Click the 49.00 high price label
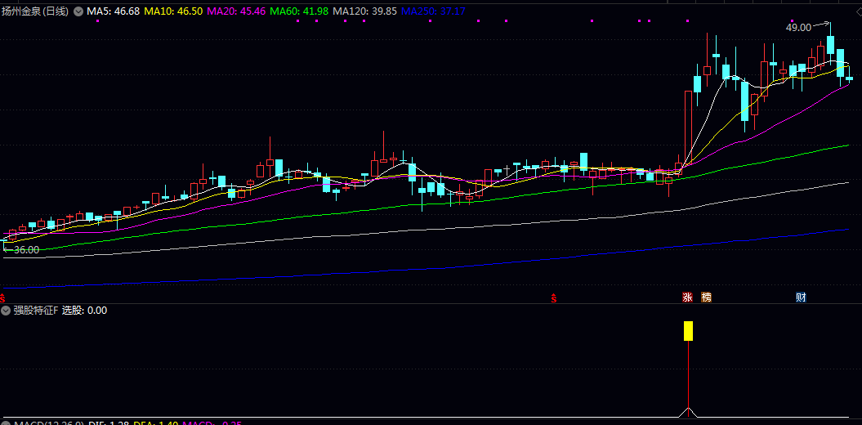 [797, 28]
